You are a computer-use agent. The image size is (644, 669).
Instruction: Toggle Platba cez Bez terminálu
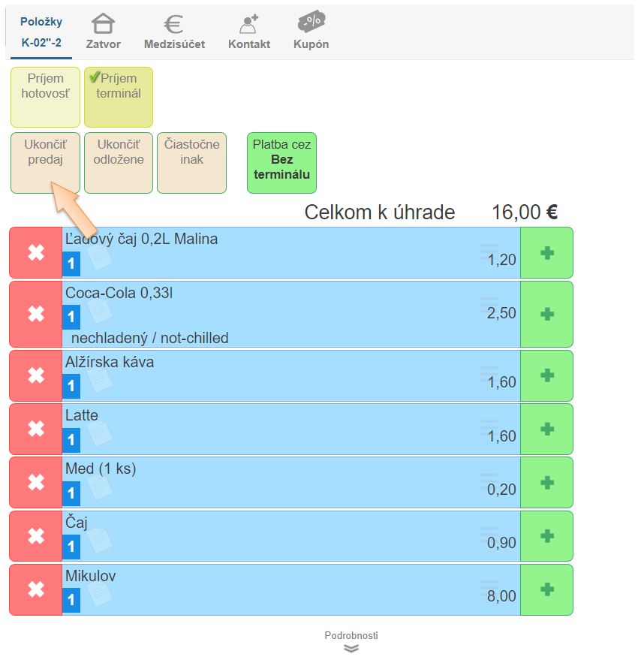click(281, 163)
